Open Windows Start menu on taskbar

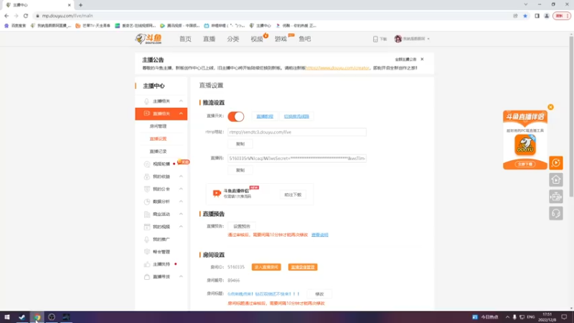7,317
